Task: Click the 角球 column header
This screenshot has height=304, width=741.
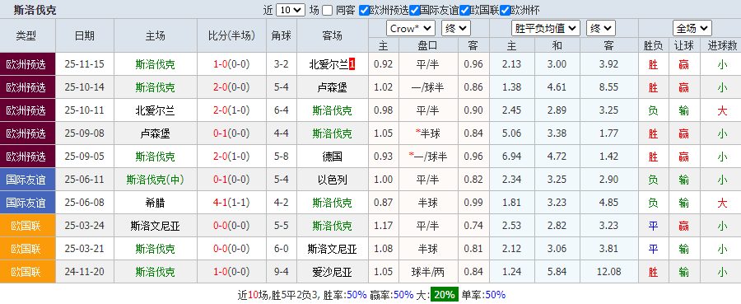Action: point(282,35)
